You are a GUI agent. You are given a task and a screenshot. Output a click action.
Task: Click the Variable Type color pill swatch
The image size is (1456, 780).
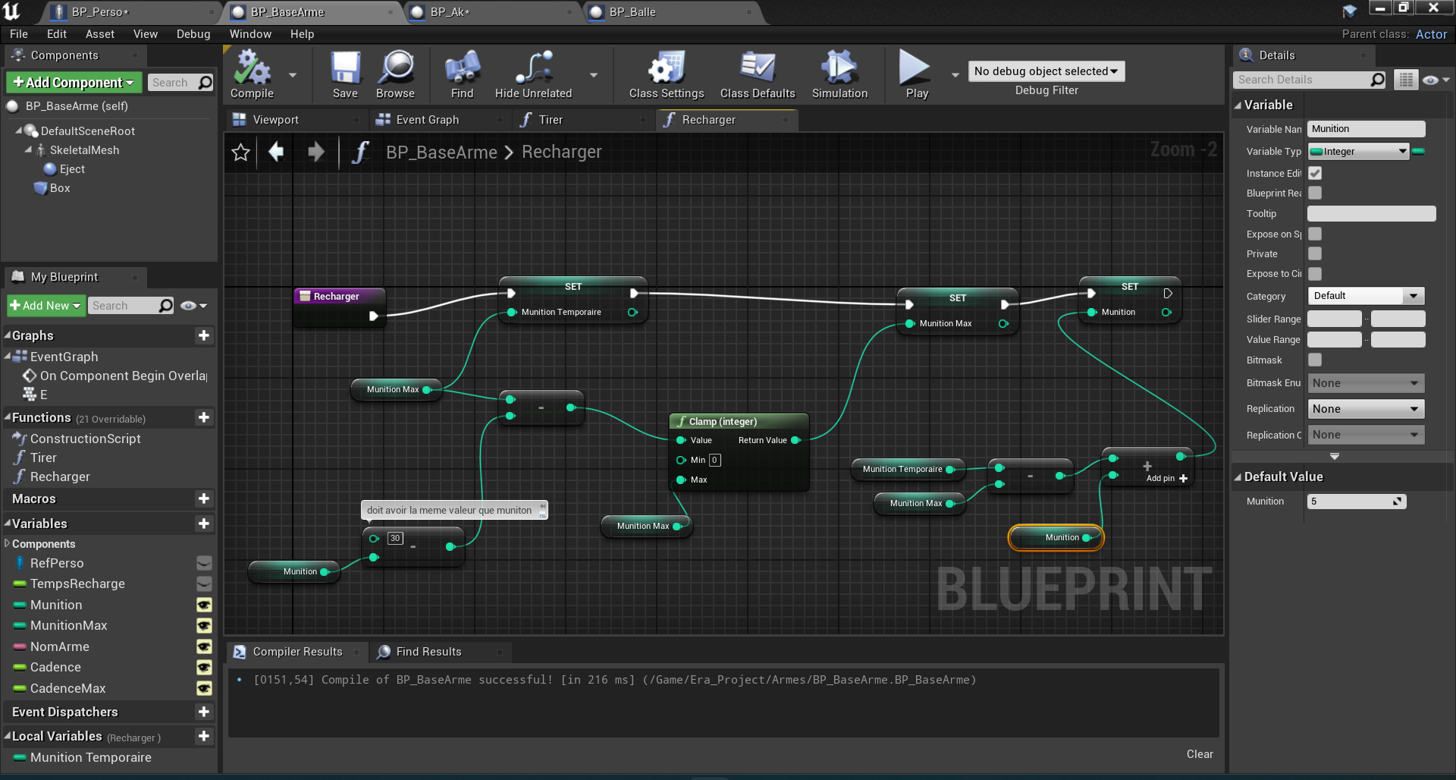(1418, 151)
